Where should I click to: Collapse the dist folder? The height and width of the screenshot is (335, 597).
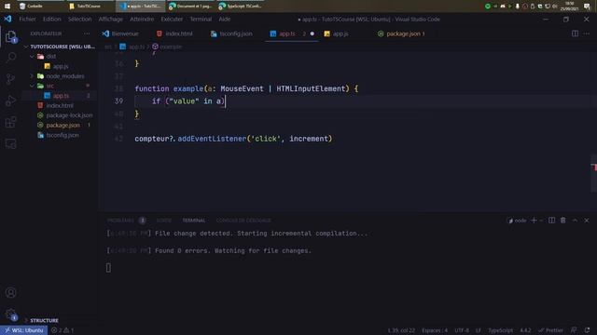point(32,56)
